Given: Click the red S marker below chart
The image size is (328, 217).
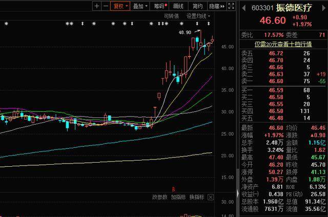Looking at the screenshot, I should 173,189.
